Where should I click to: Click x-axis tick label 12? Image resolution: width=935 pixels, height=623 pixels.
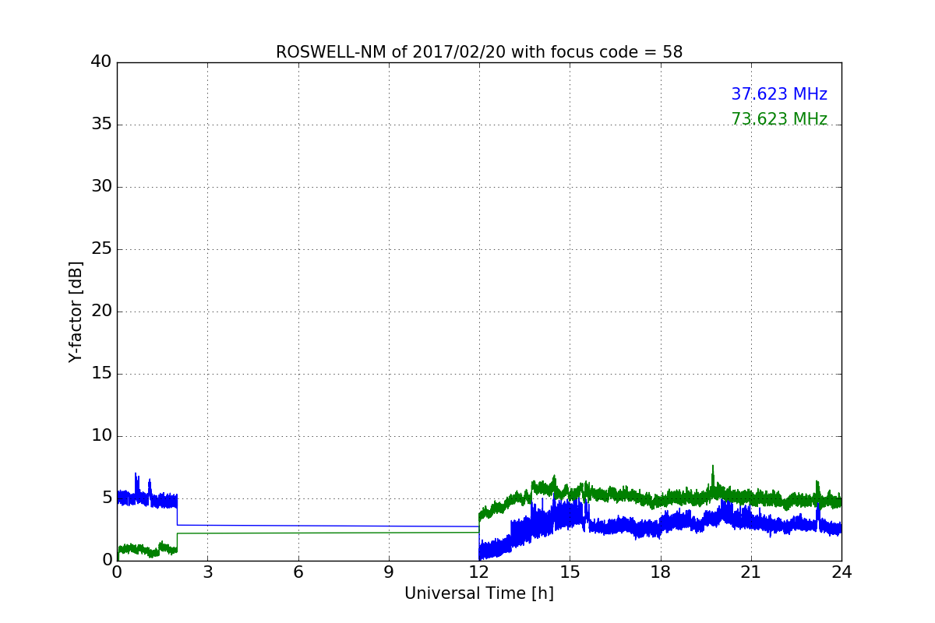pyautogui.click(x=479, y=572)
